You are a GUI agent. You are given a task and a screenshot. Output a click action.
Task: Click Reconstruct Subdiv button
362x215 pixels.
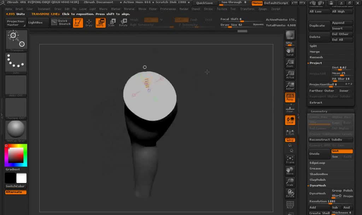(x=331, y=140)
